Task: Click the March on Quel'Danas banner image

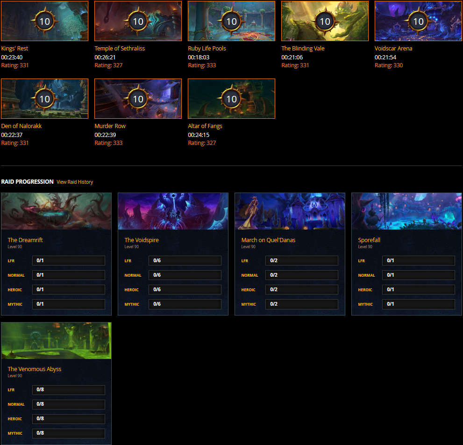Action: [290, 211]
